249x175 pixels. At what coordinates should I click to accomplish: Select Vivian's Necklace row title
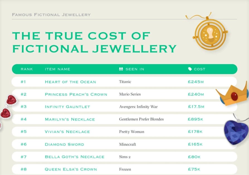point(67,132)
